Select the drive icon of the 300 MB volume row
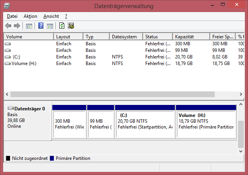The height and width of the screenshot is (175, 248). point(8,44)
